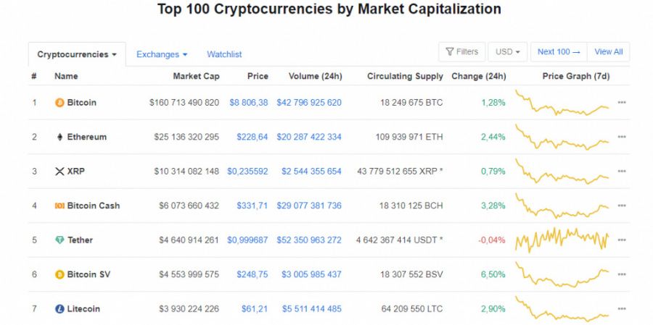Click the Litecoin logo icon
This screenshot has height=325, width=653.
point(59,309)
